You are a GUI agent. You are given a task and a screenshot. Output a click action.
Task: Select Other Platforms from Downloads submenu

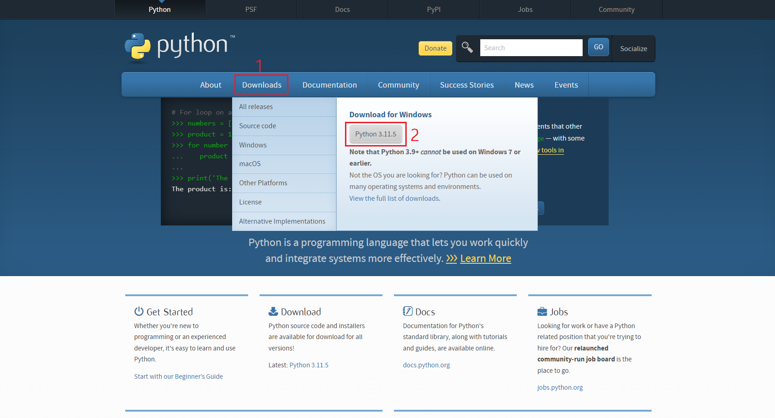point(284,183)
